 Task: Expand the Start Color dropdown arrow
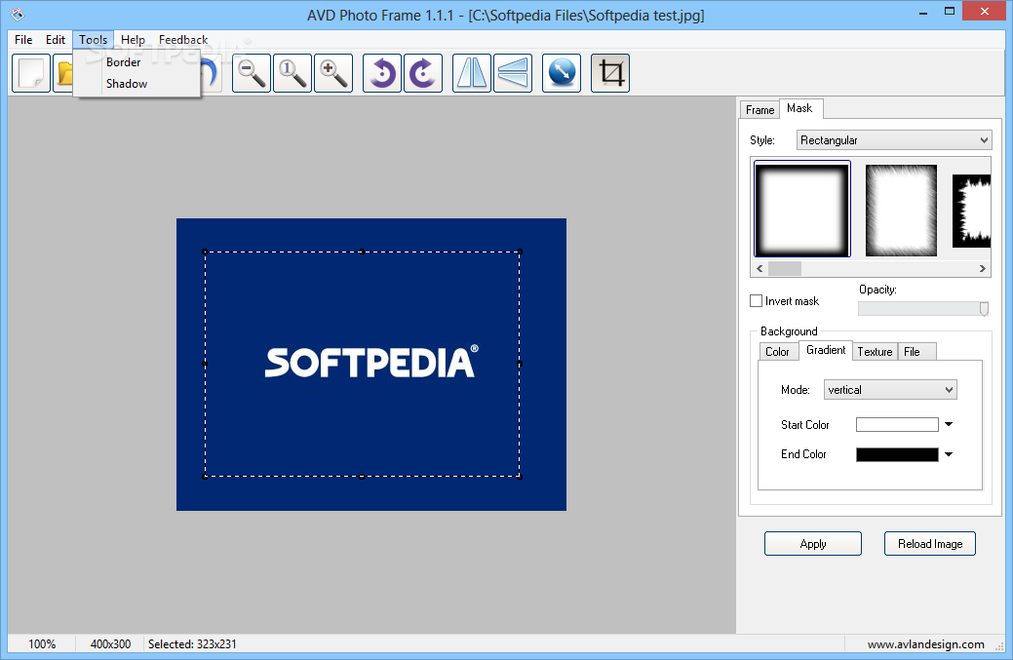pyautogui.click(x=949, y=424)
